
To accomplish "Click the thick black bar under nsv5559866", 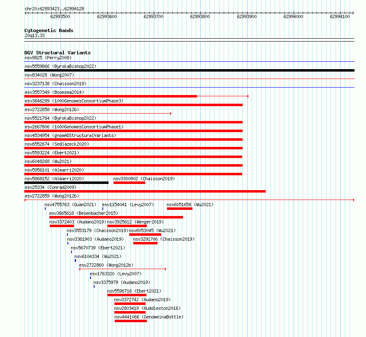I will [189, 70].
